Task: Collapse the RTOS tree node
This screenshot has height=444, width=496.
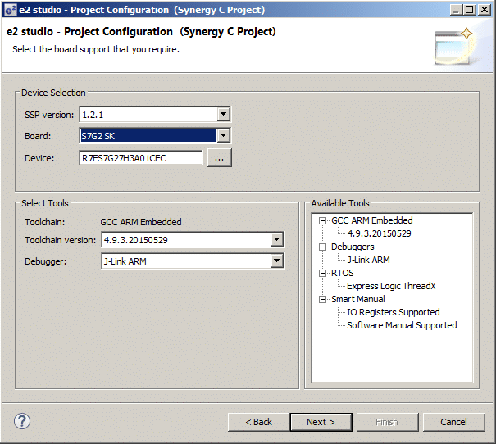Action: coord(323,274)
